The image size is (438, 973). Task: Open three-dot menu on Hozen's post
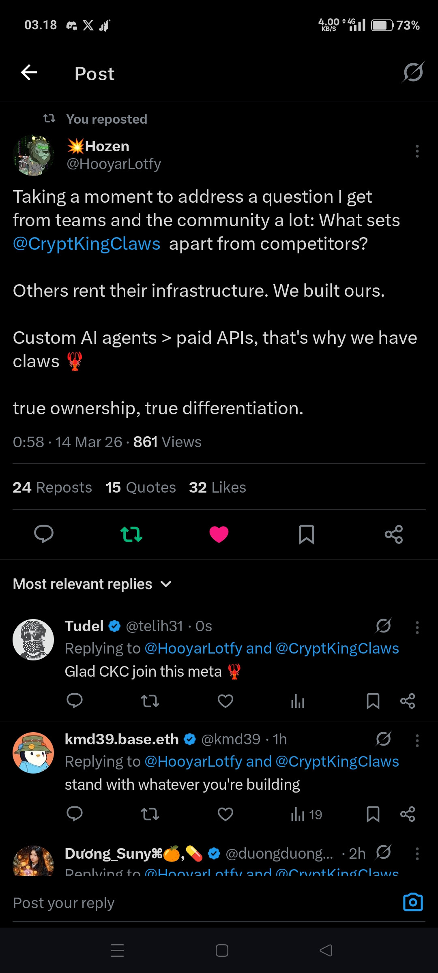click(x=417, y=151)
